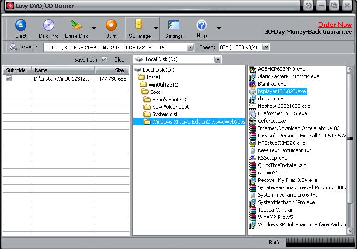Select AlarmMasterPlusInstXP.exe file icon
The height and width of the screenshot is (249, 357).
click(253, 76)
